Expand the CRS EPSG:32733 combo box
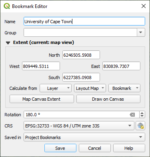 pos(79,126)
